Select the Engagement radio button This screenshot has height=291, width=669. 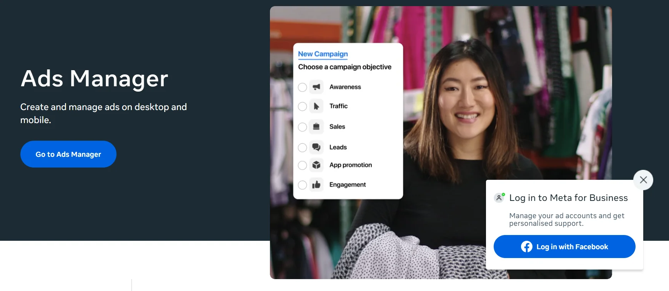pyautogui.click(x=303, y=185)
